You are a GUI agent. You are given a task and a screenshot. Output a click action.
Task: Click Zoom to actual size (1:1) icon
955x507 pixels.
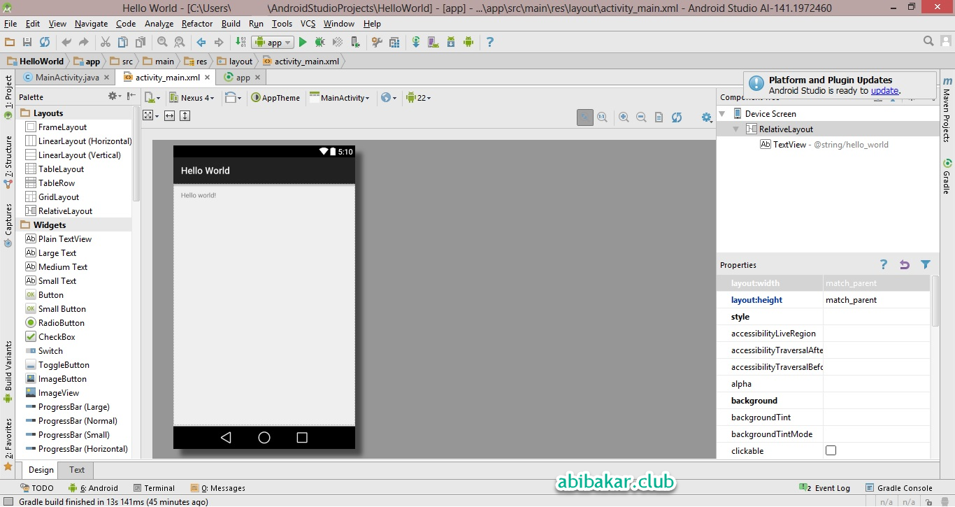coord(603,117)
